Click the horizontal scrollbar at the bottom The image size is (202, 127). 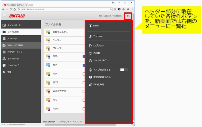click(80, 125)
